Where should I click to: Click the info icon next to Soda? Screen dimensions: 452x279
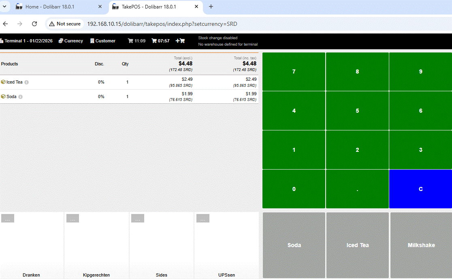(x=21, y=97)
